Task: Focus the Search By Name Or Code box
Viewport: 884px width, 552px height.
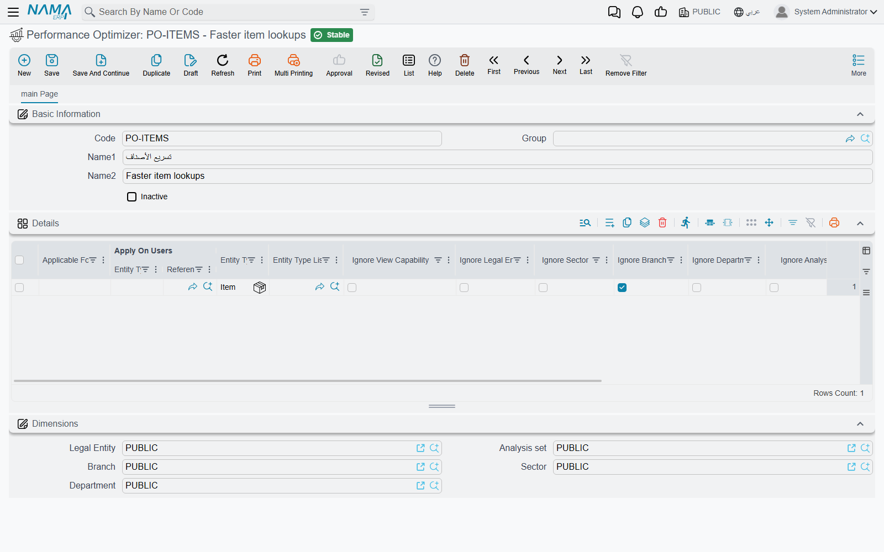Action: tap(228, 12)
